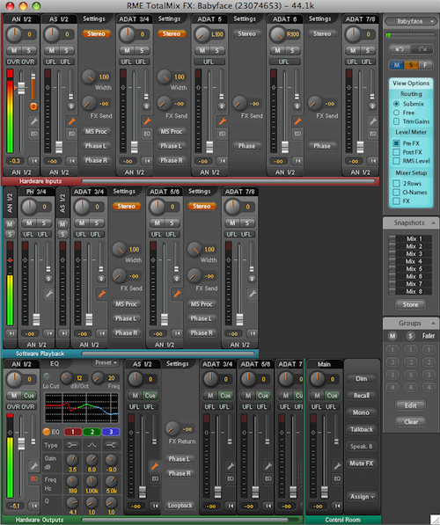Open routing selector under playback ADAT 7/8
The width and height of the screenshot is (440, 525).
coord(239,345)
